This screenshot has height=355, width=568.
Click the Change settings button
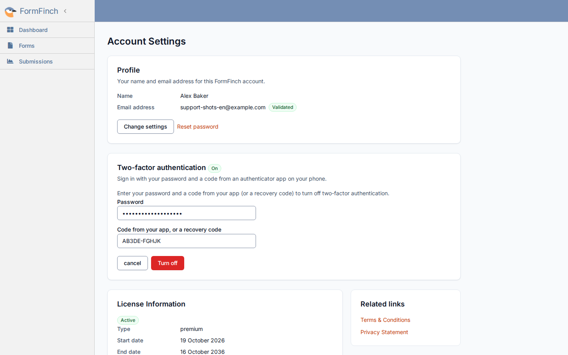[146, 127]
